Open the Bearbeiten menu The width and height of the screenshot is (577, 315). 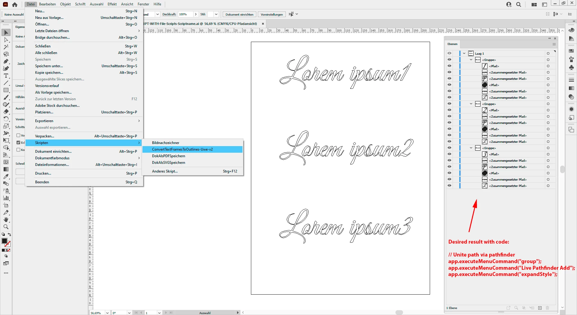[47, 4]
